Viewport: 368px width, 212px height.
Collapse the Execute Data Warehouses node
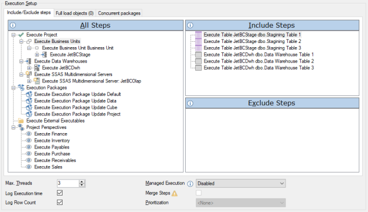point(21,61)
